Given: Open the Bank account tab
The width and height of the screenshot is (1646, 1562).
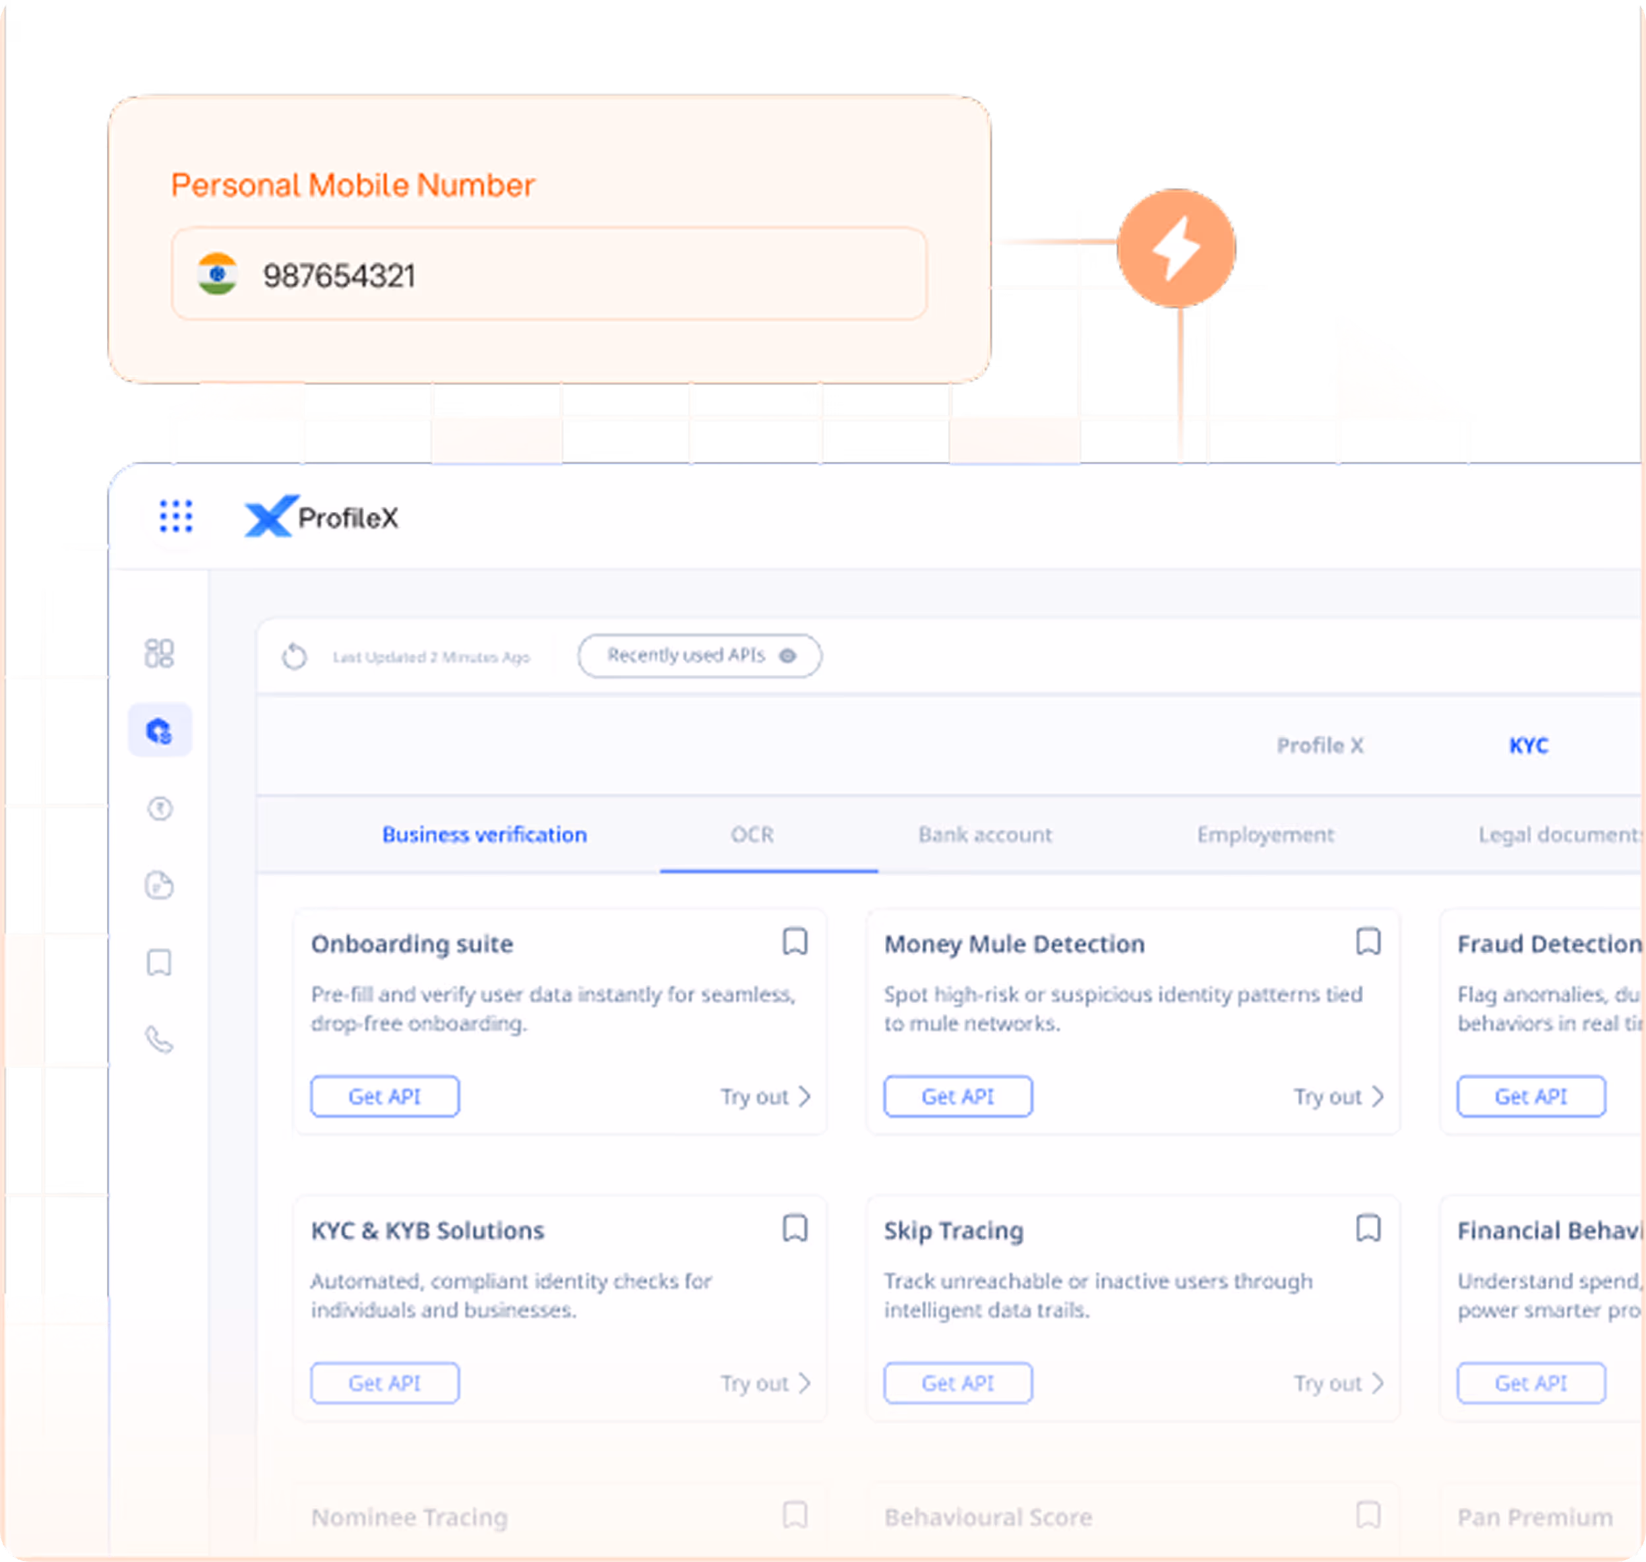Looking at the screenshot, I should 985,834.
